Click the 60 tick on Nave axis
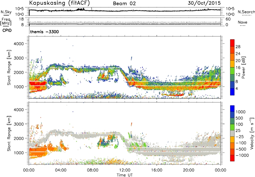 coord(228,19)
